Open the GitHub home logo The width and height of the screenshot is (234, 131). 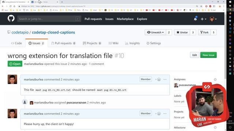[11, 19]
